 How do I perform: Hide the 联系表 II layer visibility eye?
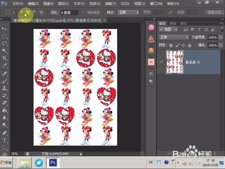click(x=161, y=62)
